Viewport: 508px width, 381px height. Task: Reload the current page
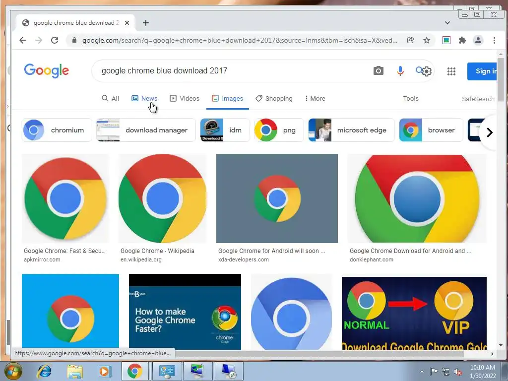click(55, 40)
